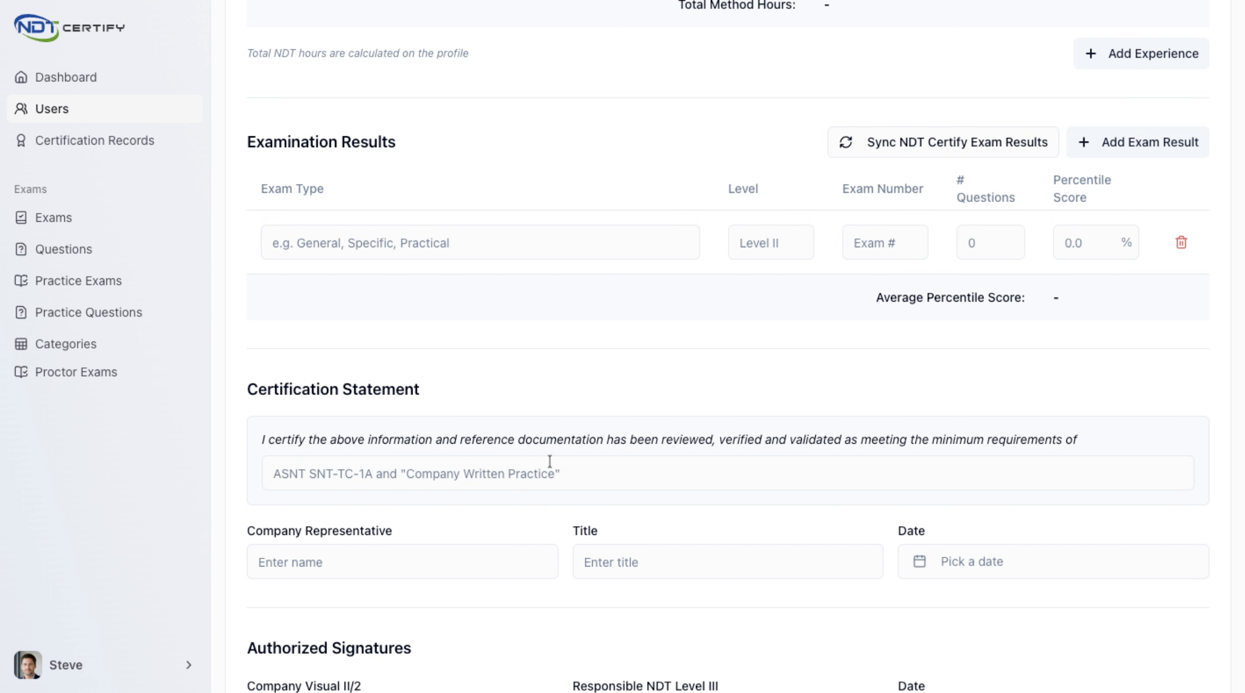Click Add Experience button

(x=1141, y=53)
